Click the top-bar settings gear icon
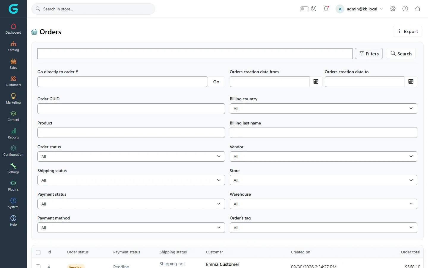This screenshot has width=428, height=268. pos(393,9)
